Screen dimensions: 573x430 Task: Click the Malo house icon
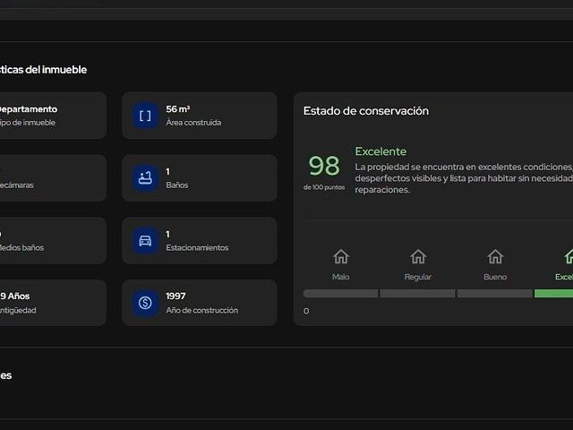pyautogui.click(x=340, y=257)
